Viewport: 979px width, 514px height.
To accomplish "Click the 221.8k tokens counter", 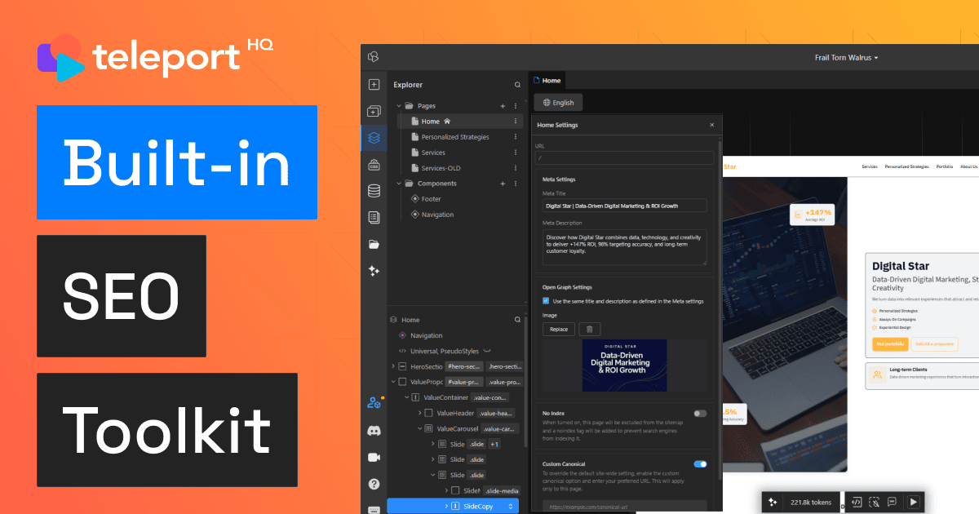I will pyautogui.click(x=810, y=503).
